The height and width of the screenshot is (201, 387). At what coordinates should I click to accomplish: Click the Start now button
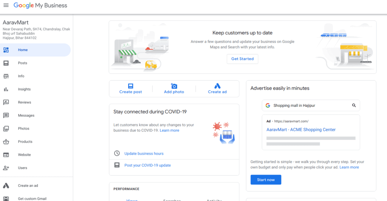tap(266, 180)
